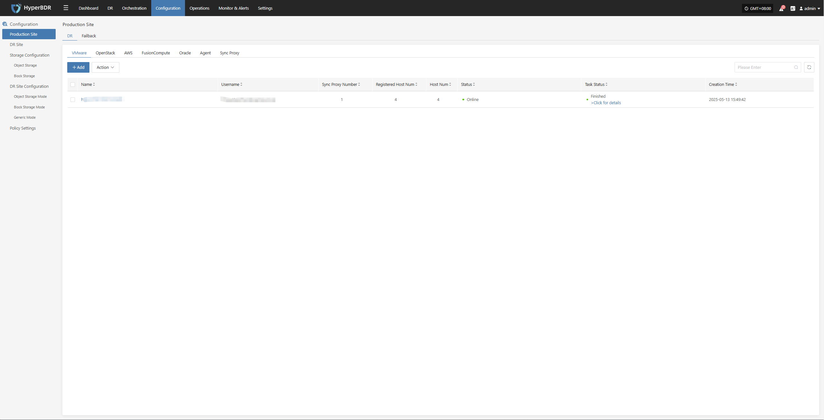Image resolution: width=824 pixels, height=420 pixels.
Task: Select the Agent tab
Action: coord(205,53)
